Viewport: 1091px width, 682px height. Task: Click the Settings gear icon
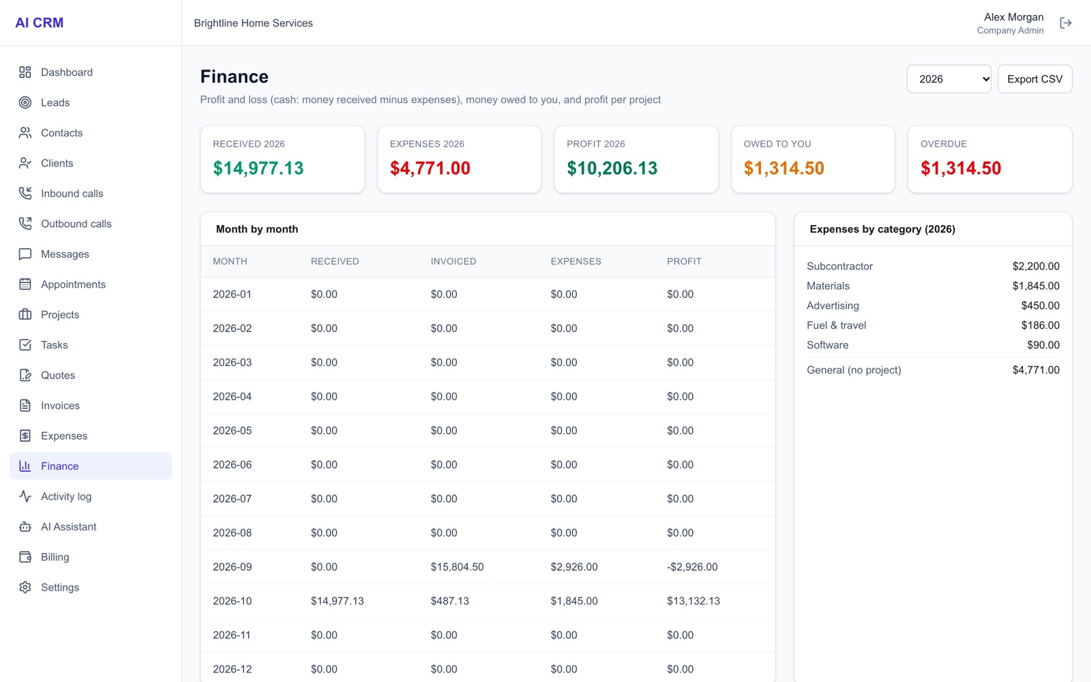tap(25, 587)
